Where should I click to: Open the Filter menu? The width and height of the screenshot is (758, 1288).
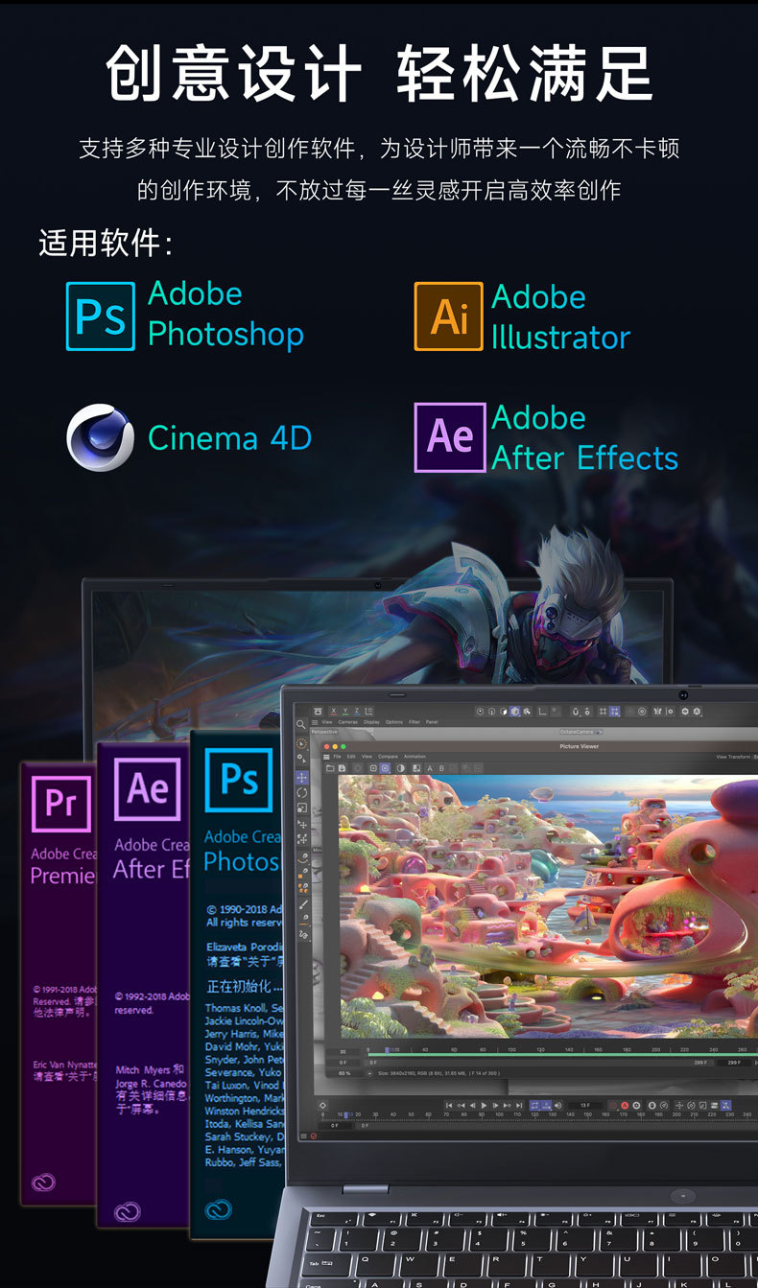415,721
